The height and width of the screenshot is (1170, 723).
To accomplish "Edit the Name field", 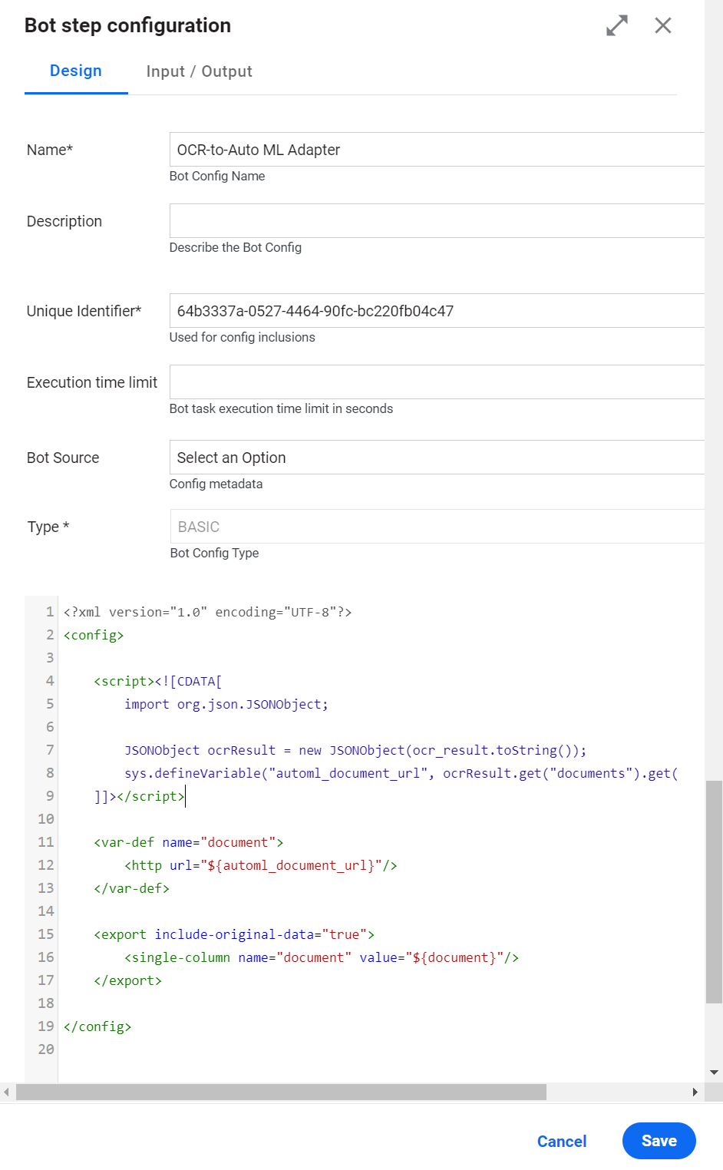I will pyautogui.click(x=437, y=150).
